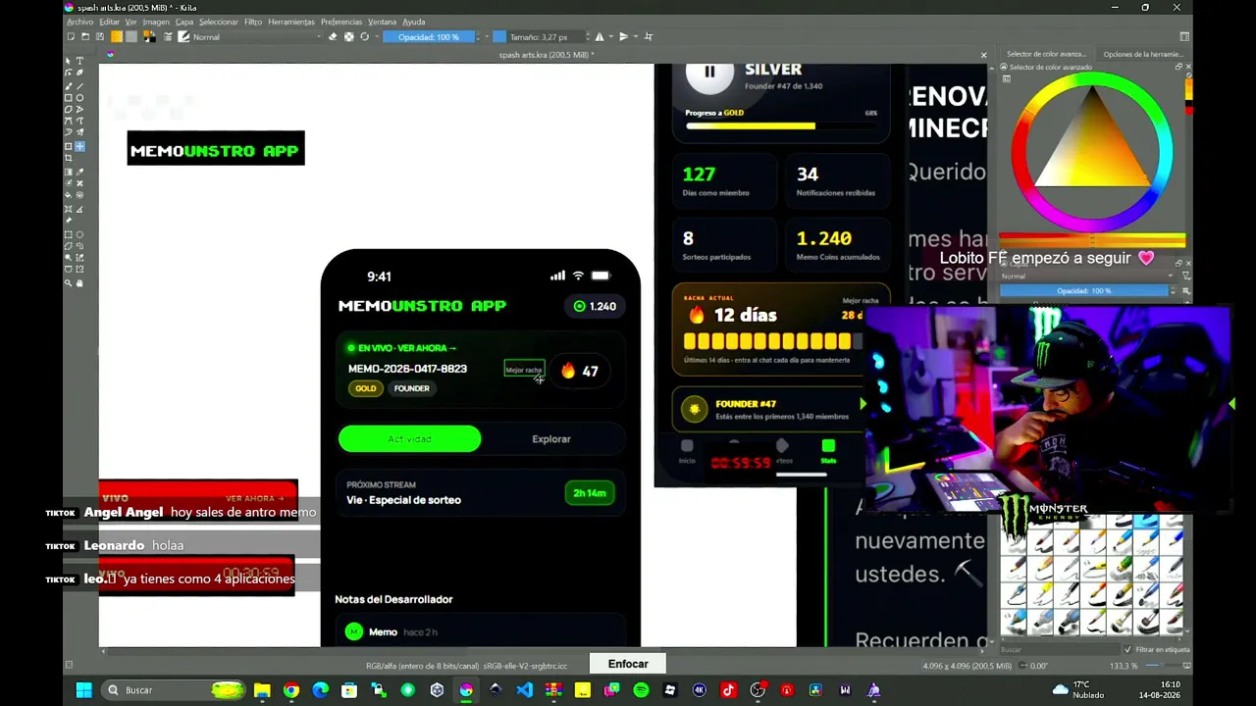
Task: Select the Line tool
Action: pyautogui.click(x=80, y=85)
